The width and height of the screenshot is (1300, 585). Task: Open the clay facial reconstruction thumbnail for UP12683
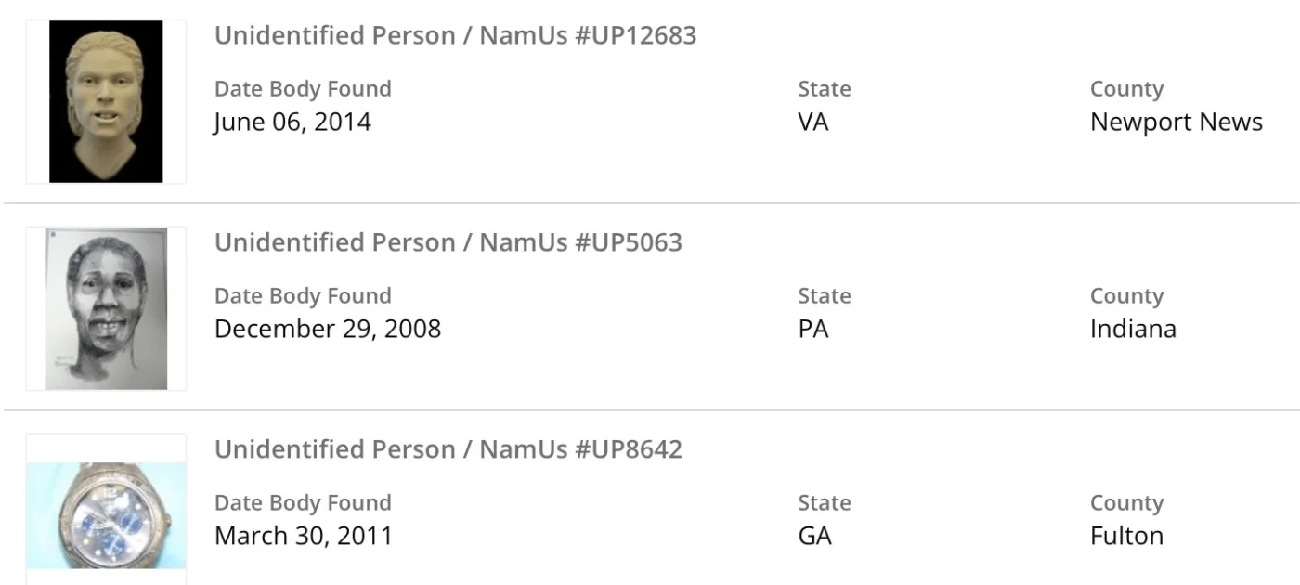[106, 101]
